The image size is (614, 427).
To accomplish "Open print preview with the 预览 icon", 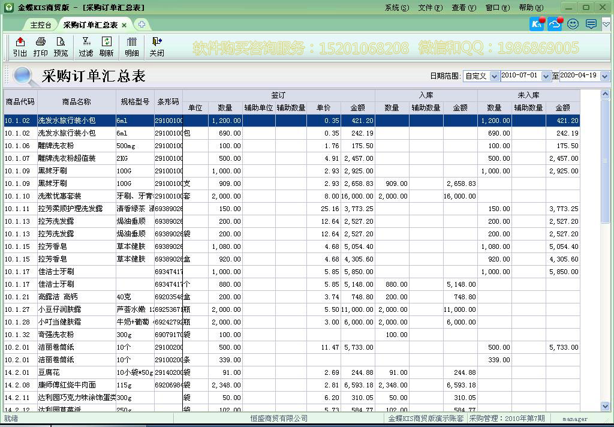I will (61, 47).
